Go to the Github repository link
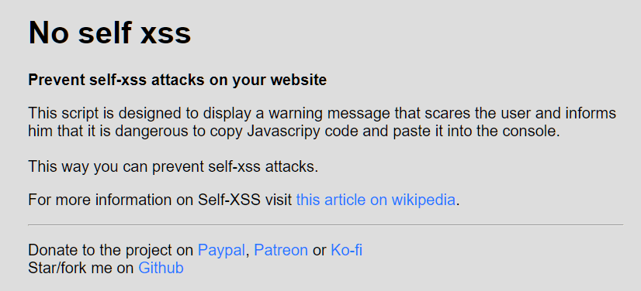The width and height of the screenshot is (641, 291). pos(161,268)
